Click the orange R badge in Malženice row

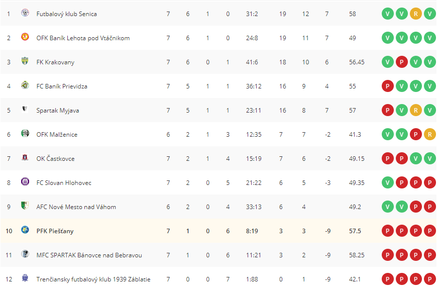tap(429, 135)
